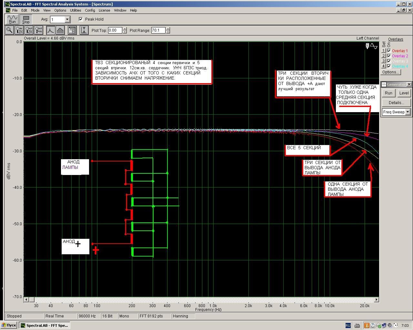Expand the Freq Sweep generator dropdown
413x330 pixels.
(x=408, y=112)
